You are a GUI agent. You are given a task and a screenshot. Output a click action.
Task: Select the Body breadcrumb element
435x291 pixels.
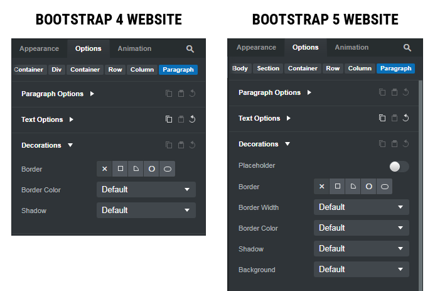coord(240,69)
